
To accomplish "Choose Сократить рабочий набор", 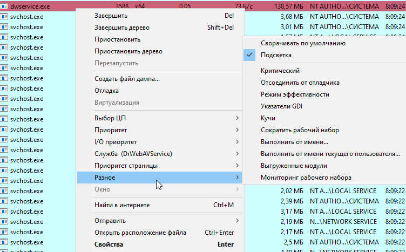I will [300, 130].
